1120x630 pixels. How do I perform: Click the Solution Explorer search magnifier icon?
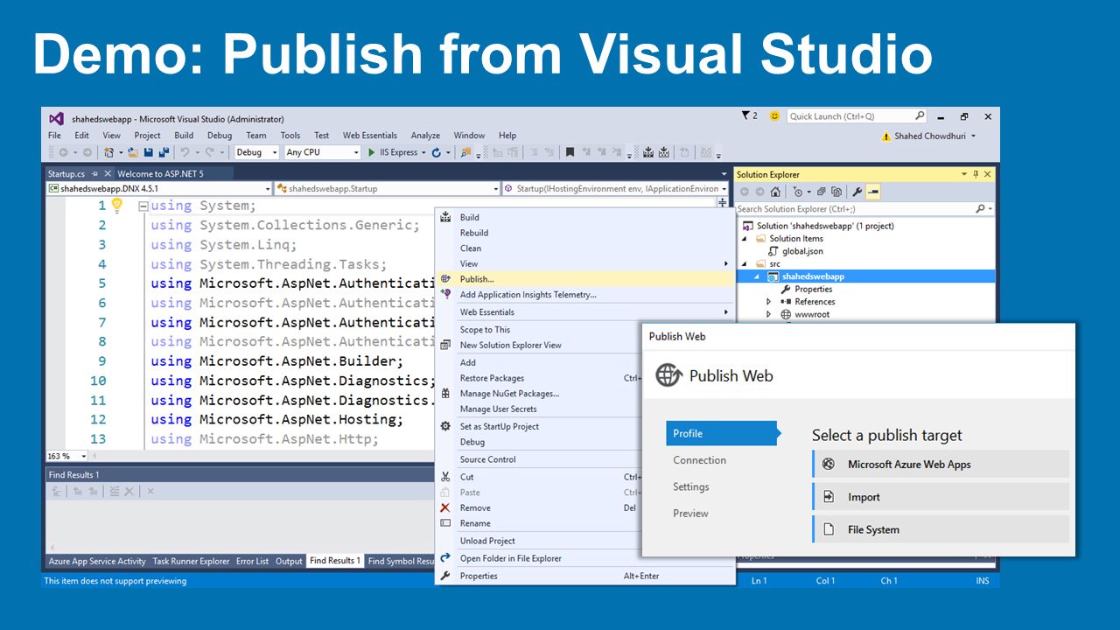point(980,209)
